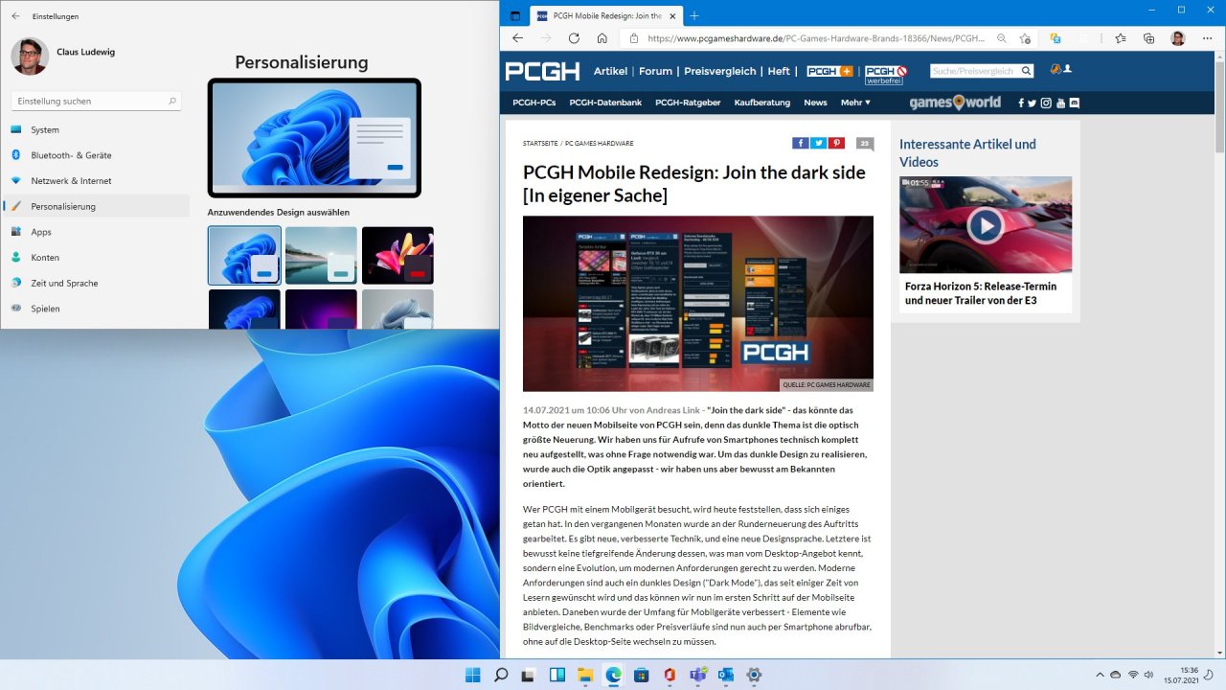Image resolution: width=1226 pixels, height=690 pixels.
Task: Select the light blue bloom design thumbnail
Action: (x=244, y=256)
